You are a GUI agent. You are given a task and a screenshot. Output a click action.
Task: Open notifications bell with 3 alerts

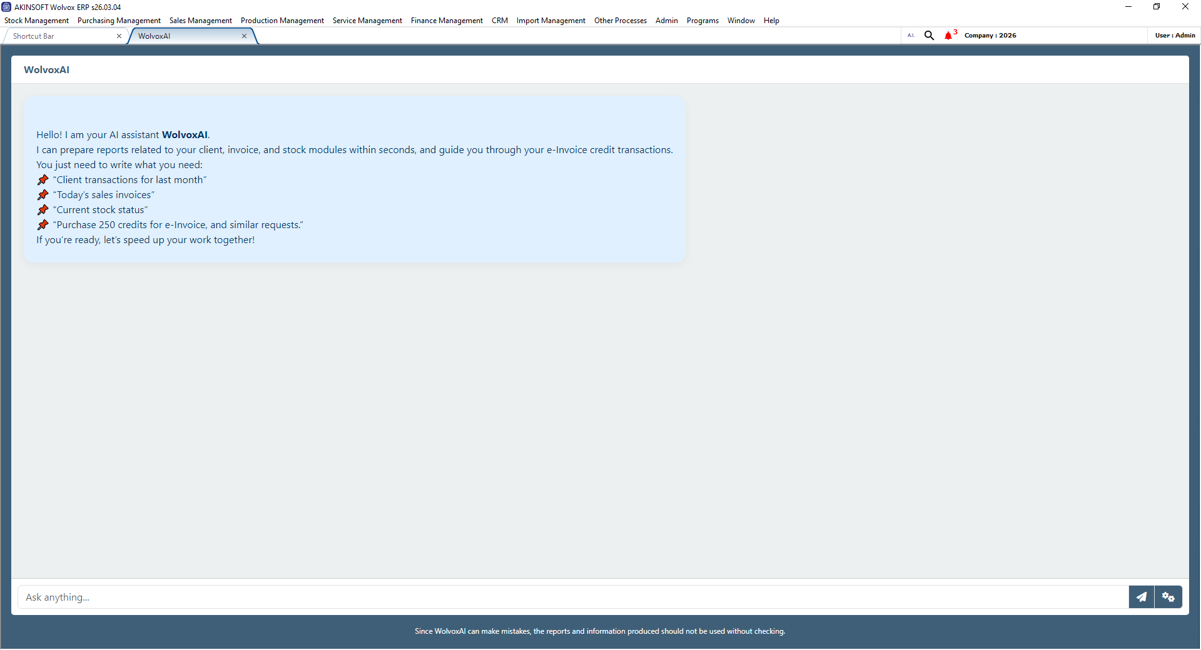point(950,35)
